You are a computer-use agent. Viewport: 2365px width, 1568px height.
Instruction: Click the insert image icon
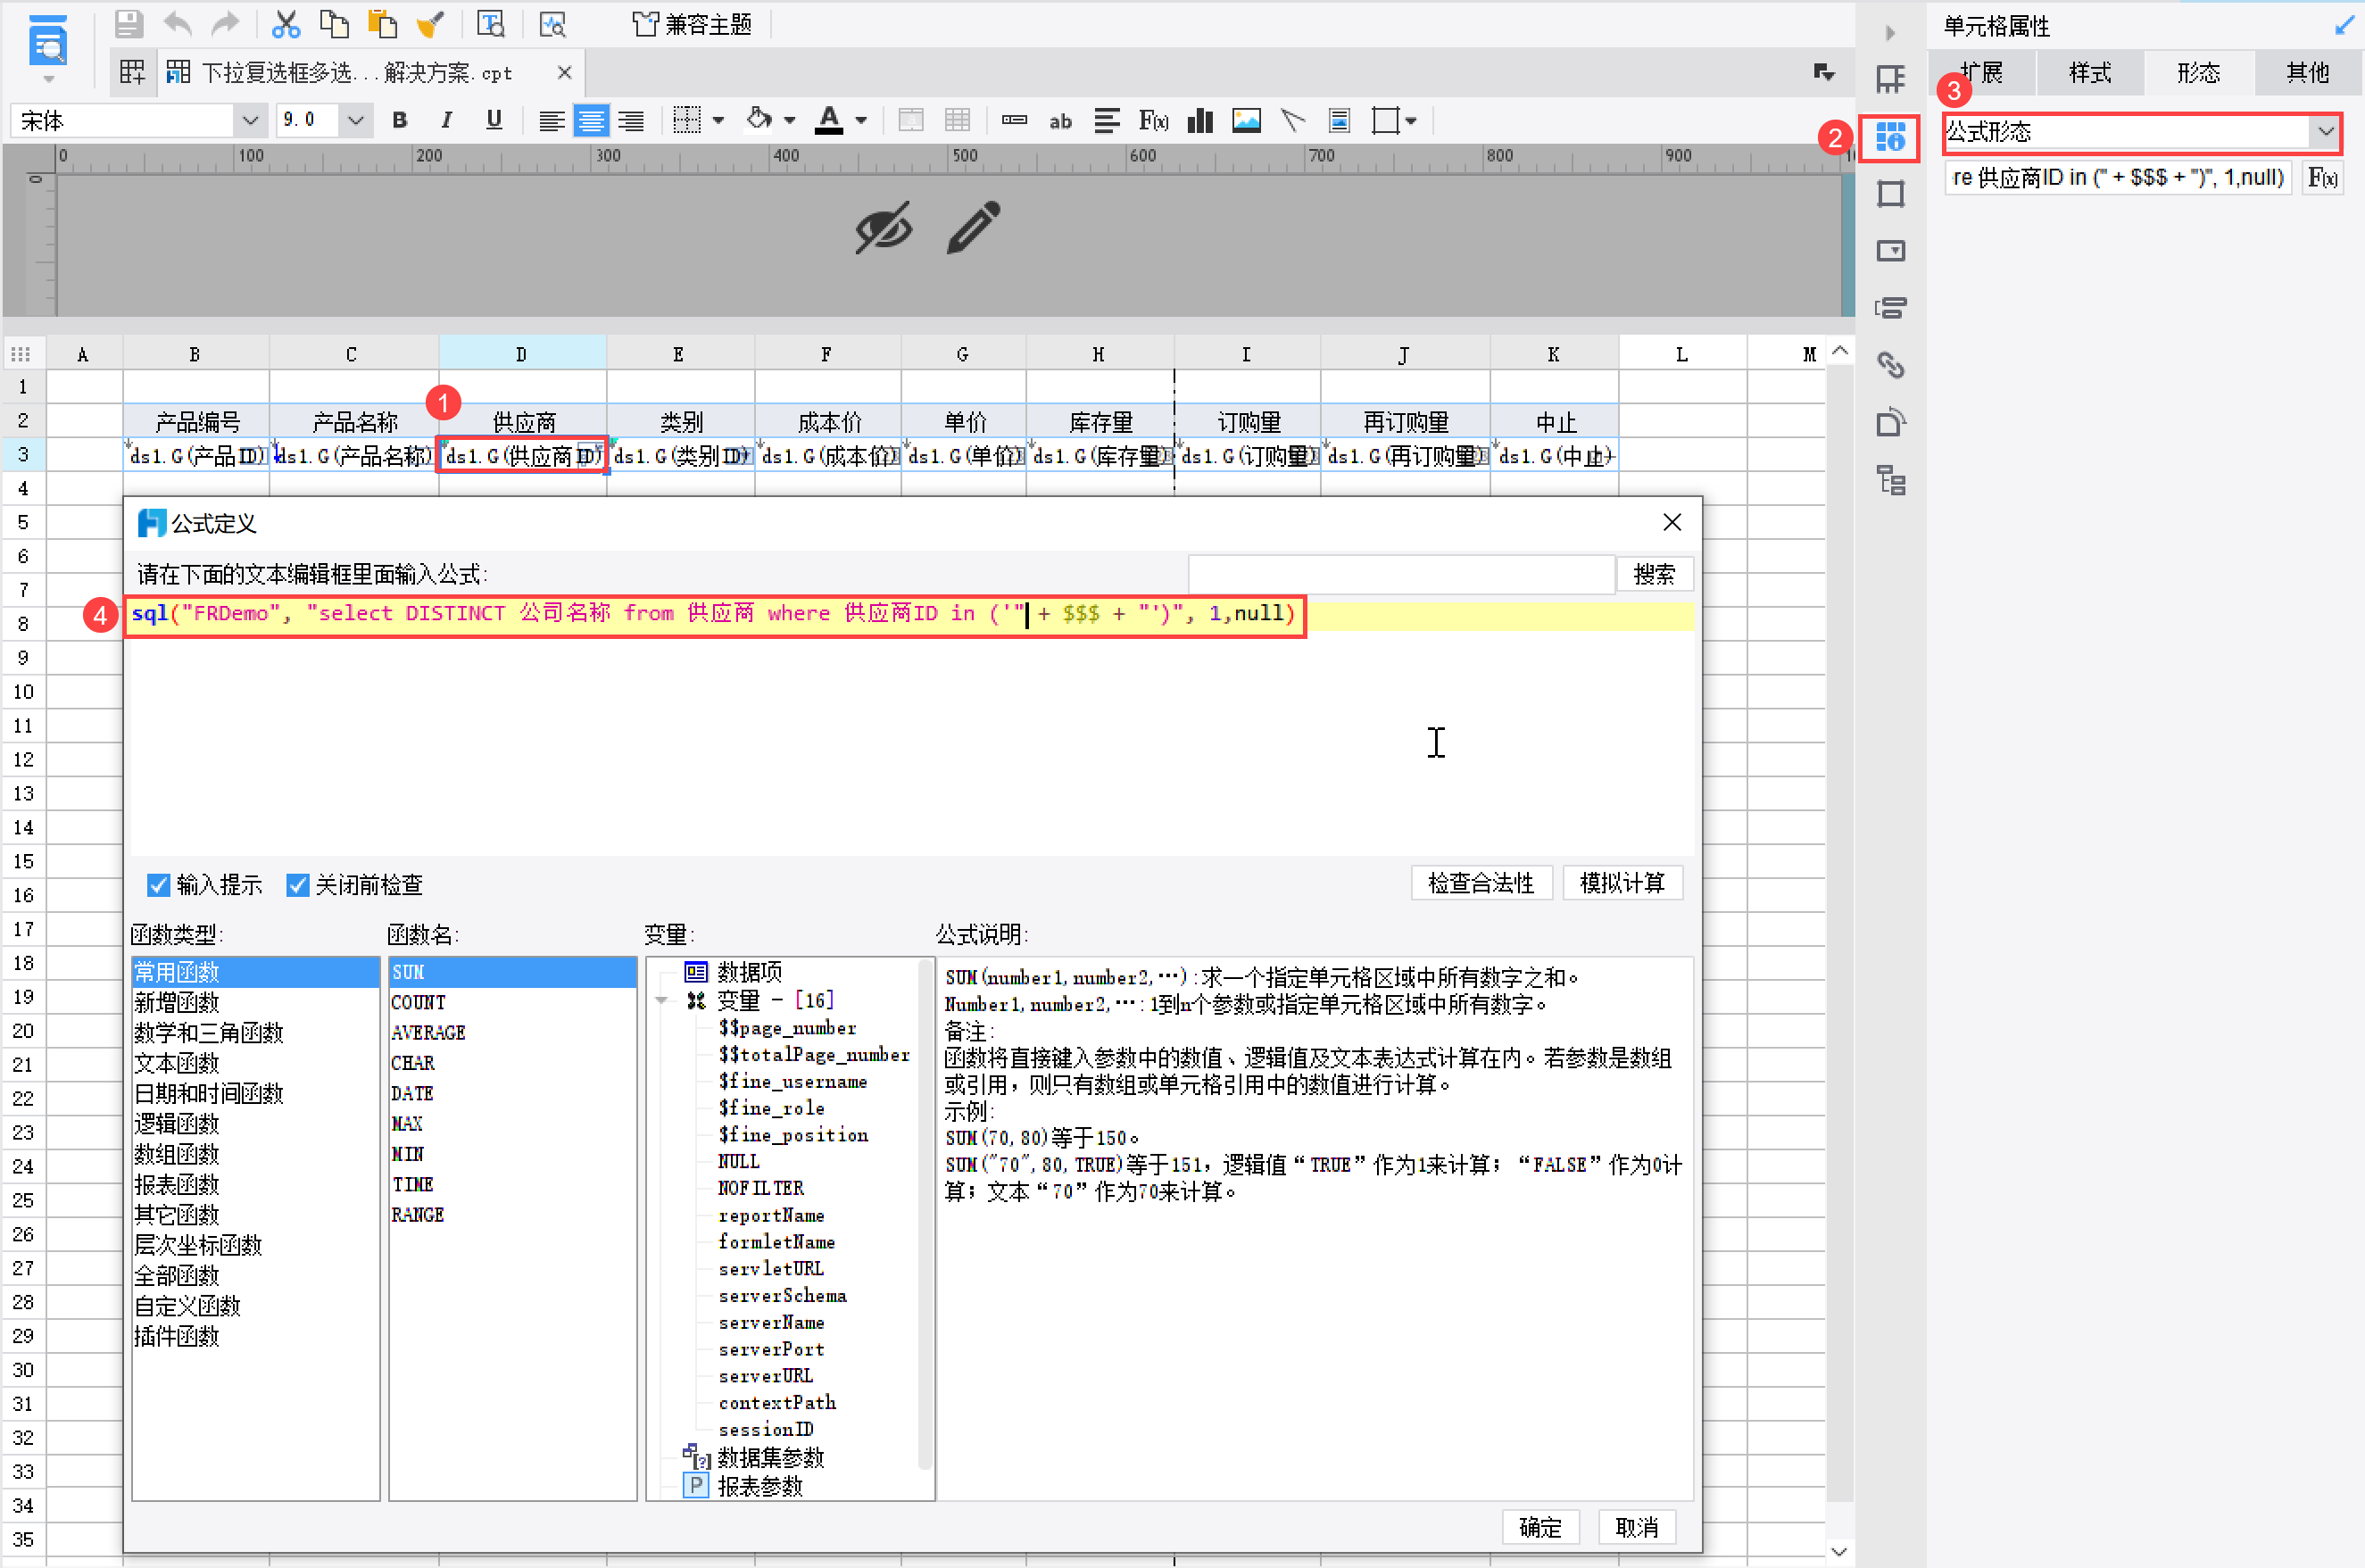point(1246,121)
